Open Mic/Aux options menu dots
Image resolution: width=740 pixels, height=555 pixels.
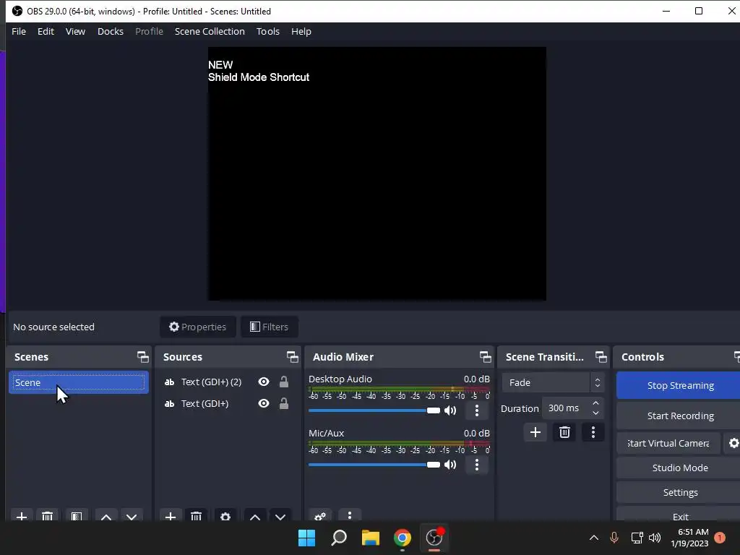tap(477, 465)
